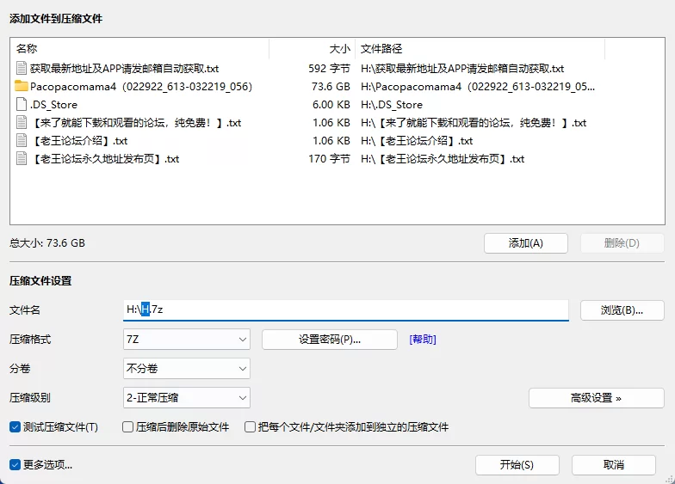
Task: Click the path H:\Pacopacomama4 (022922_613-032219_05...
Action: pos(478,86)
